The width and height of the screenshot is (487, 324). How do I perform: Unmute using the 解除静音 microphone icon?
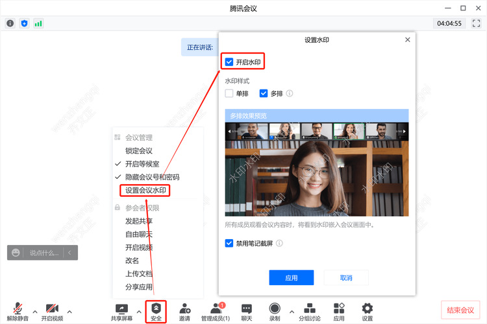click(x=18, y=312)
